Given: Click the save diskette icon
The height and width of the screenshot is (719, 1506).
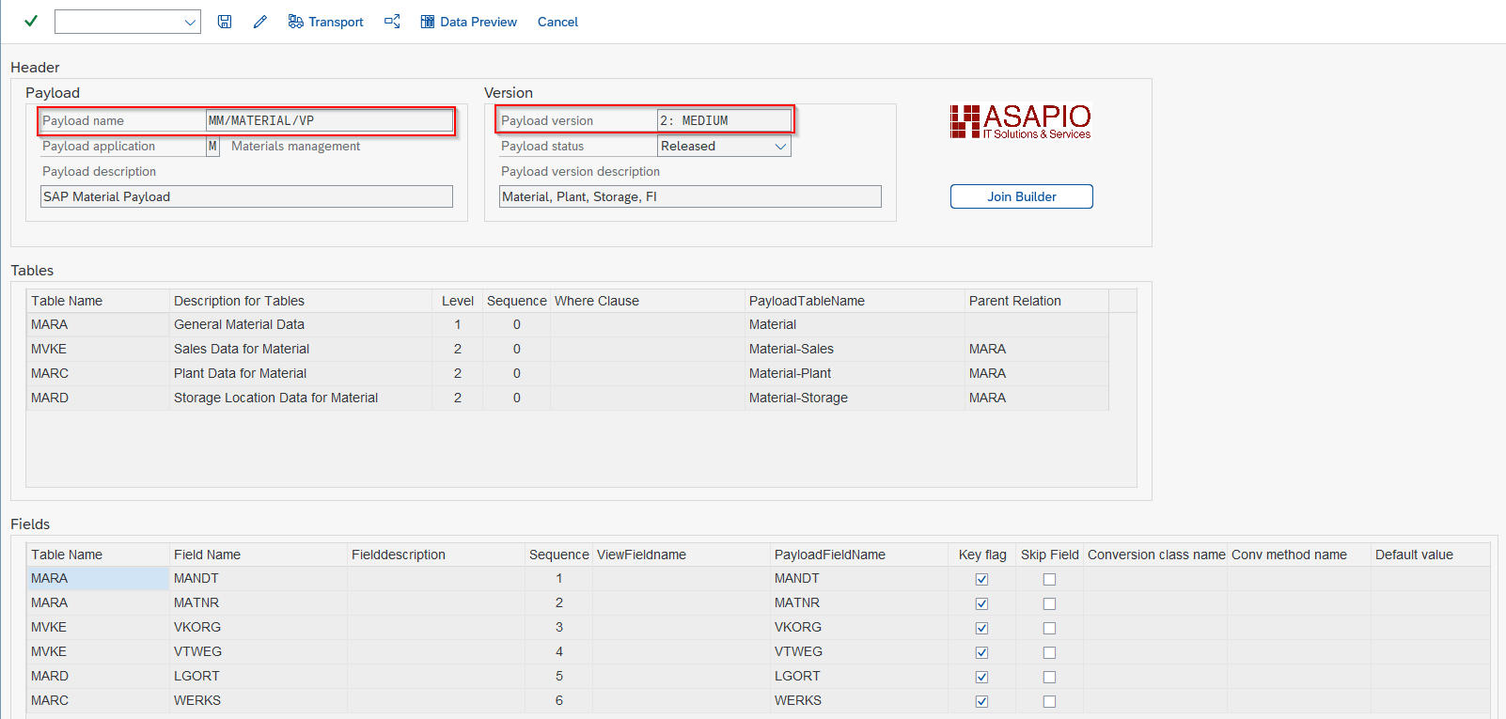Looking at the screenshot, I should (x=225, y=22).
